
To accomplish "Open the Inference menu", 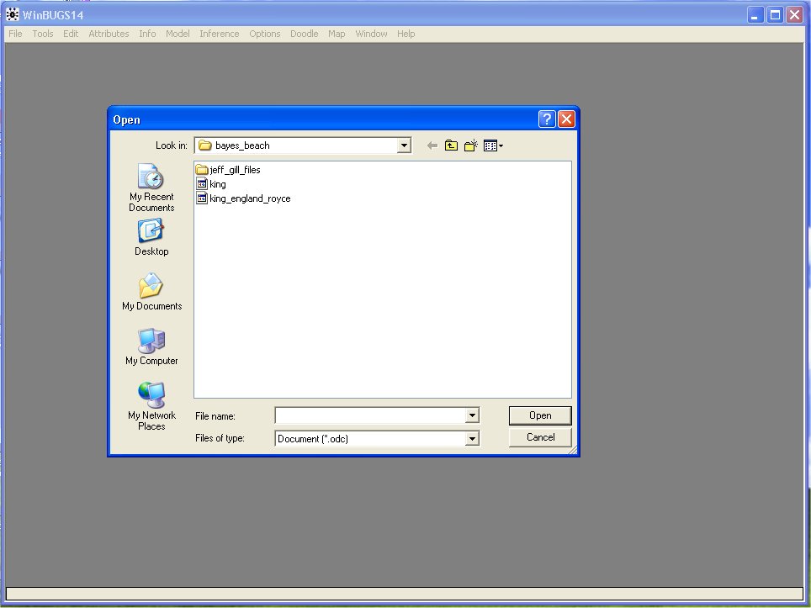I will 219,34.
